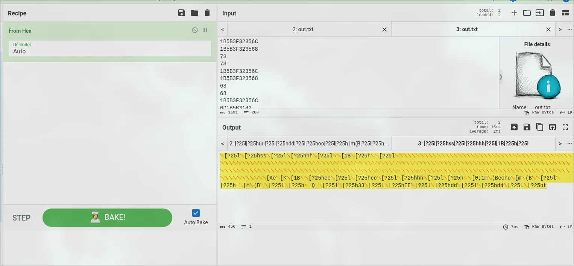Open the Raw Bytes encoding selector for the input
This screenshot has height=266, width=574.
tap(539, 113)
